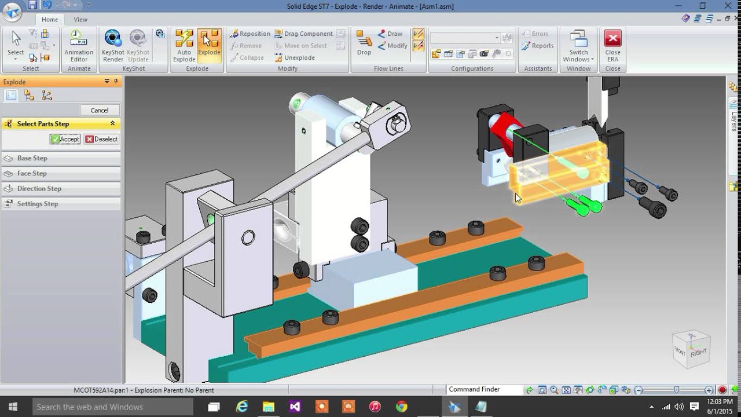This screenshot has height=417, width=741.
Task: Switch to the View ribbon tab
Action: (80, 19)
